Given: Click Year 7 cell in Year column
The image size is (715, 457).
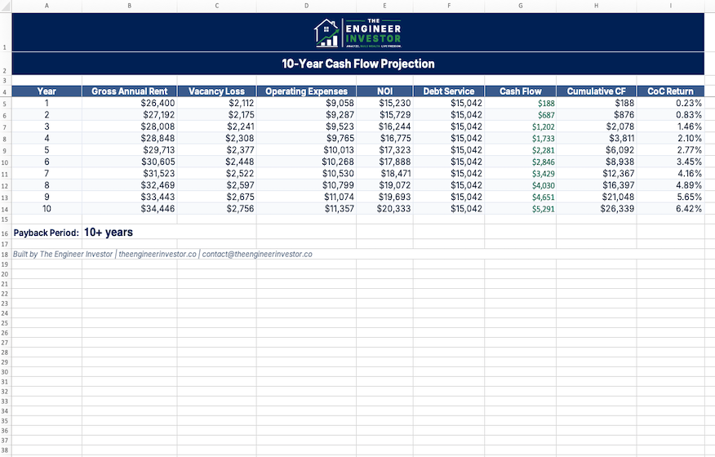Looking at the screenshot, I should point(47,174).
